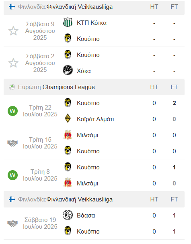Click the Χάκα club logo
The image size is (191, 244).
[x=68, y=70]
